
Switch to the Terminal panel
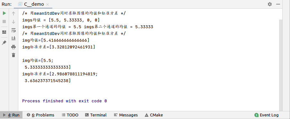coord(96,115)
